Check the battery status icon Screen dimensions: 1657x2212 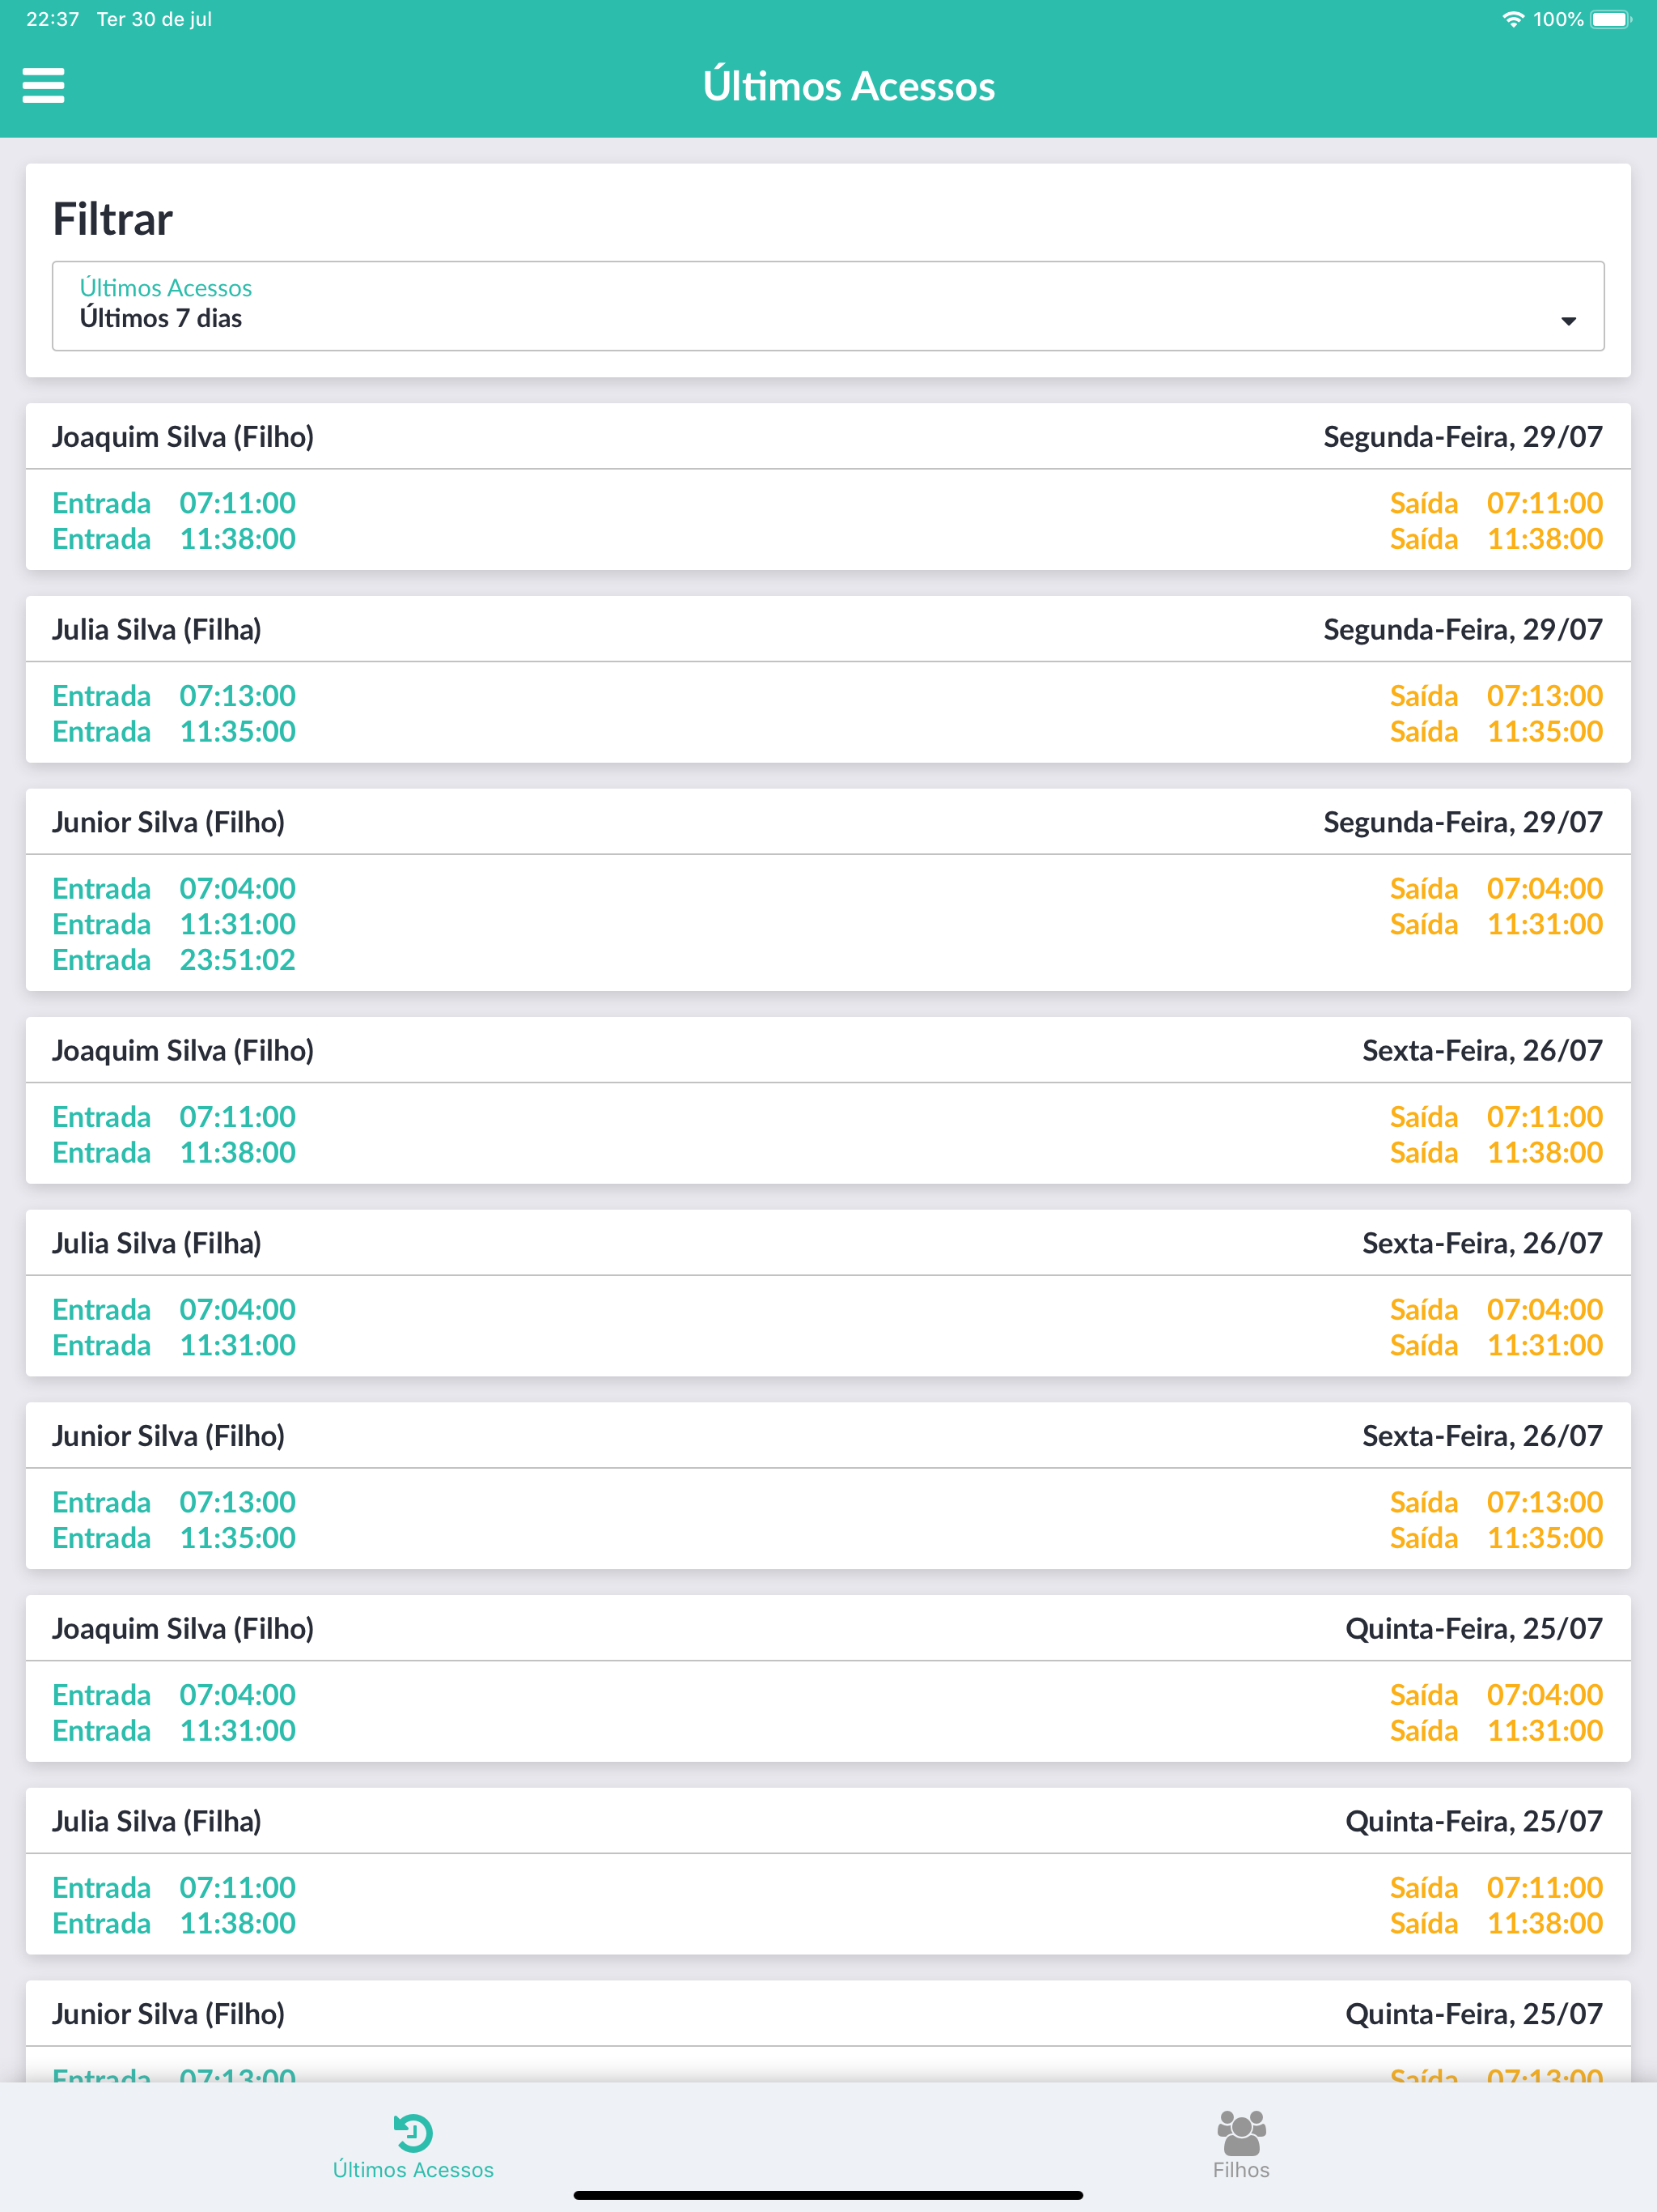tap(1610, 19)
